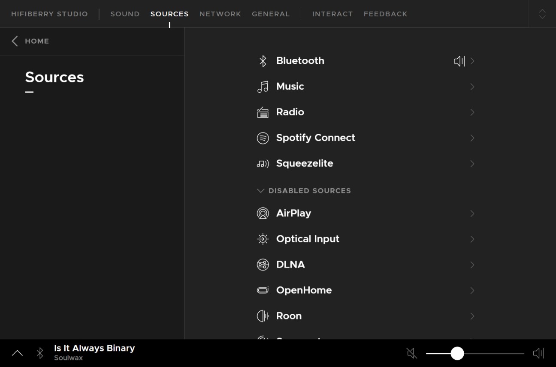Click the song title Is It Always Binary
Image resolution: width=556 pixels, height=367 pixels.
click(x=94, y=348)
